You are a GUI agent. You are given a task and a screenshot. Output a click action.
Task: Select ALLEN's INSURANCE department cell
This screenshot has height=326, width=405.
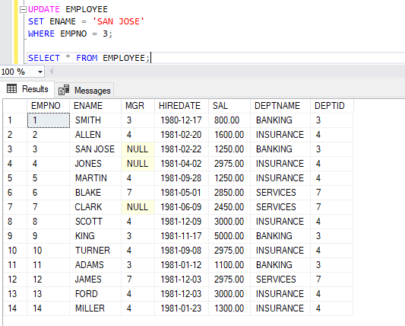[x=280, y=135]
